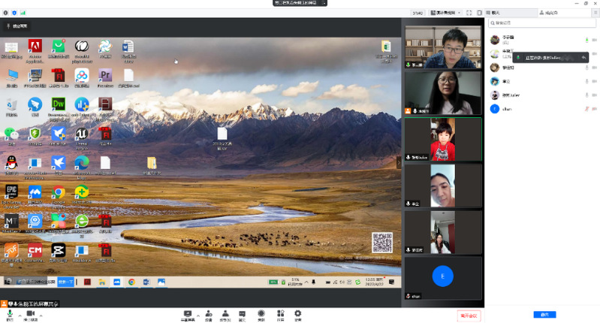Open the meeting info icon at top left
This screenshot has height=323, width=600.
pyautogui.click(x=5, y=13)
